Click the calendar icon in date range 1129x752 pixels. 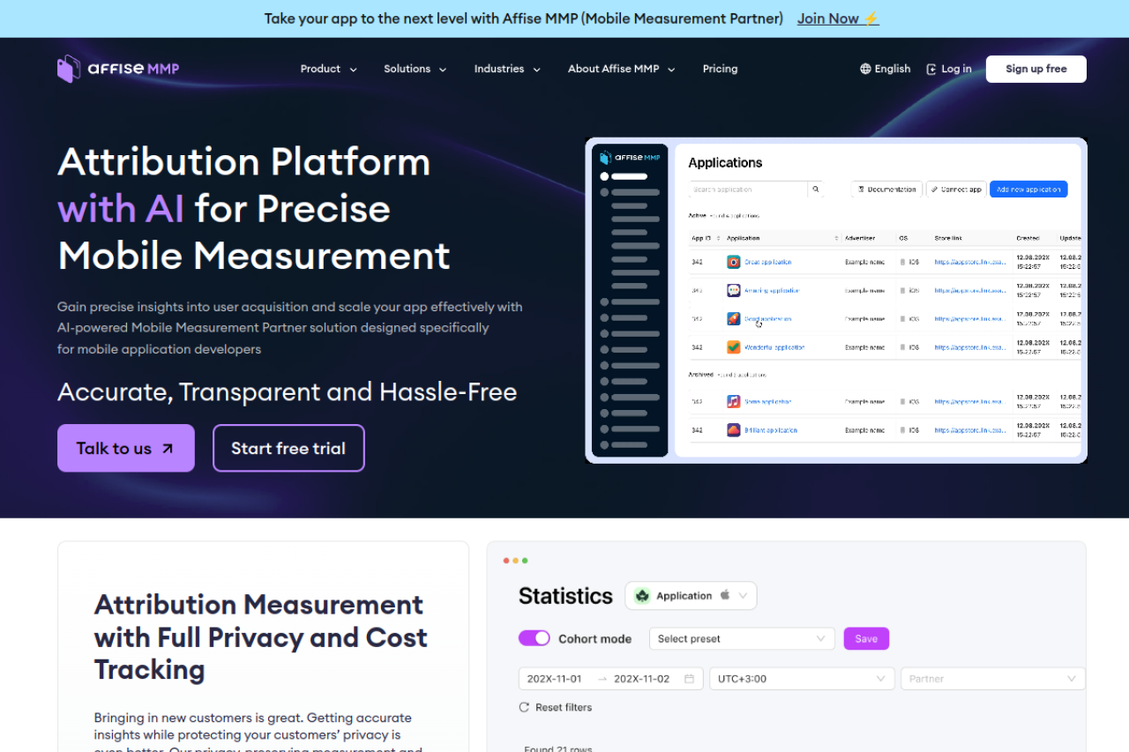pyautogui.click(x=689, y=679)
